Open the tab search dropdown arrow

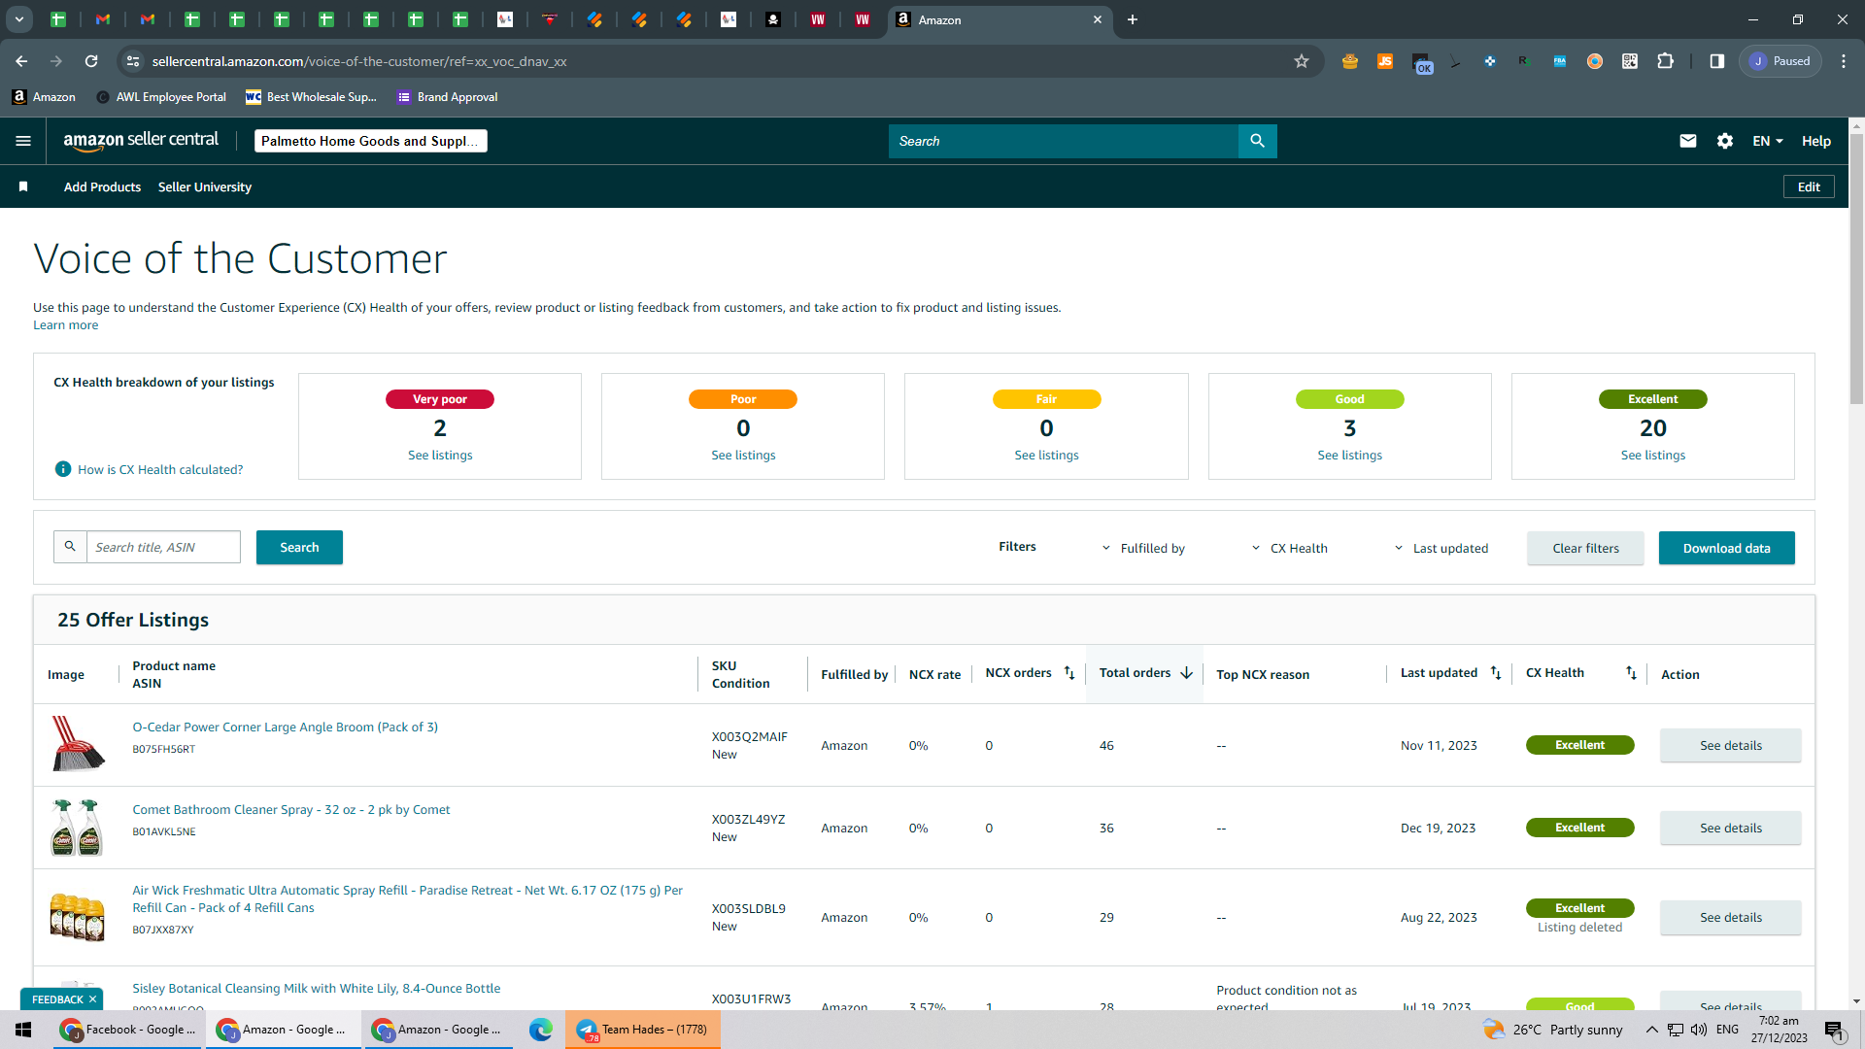click(18, 19)
